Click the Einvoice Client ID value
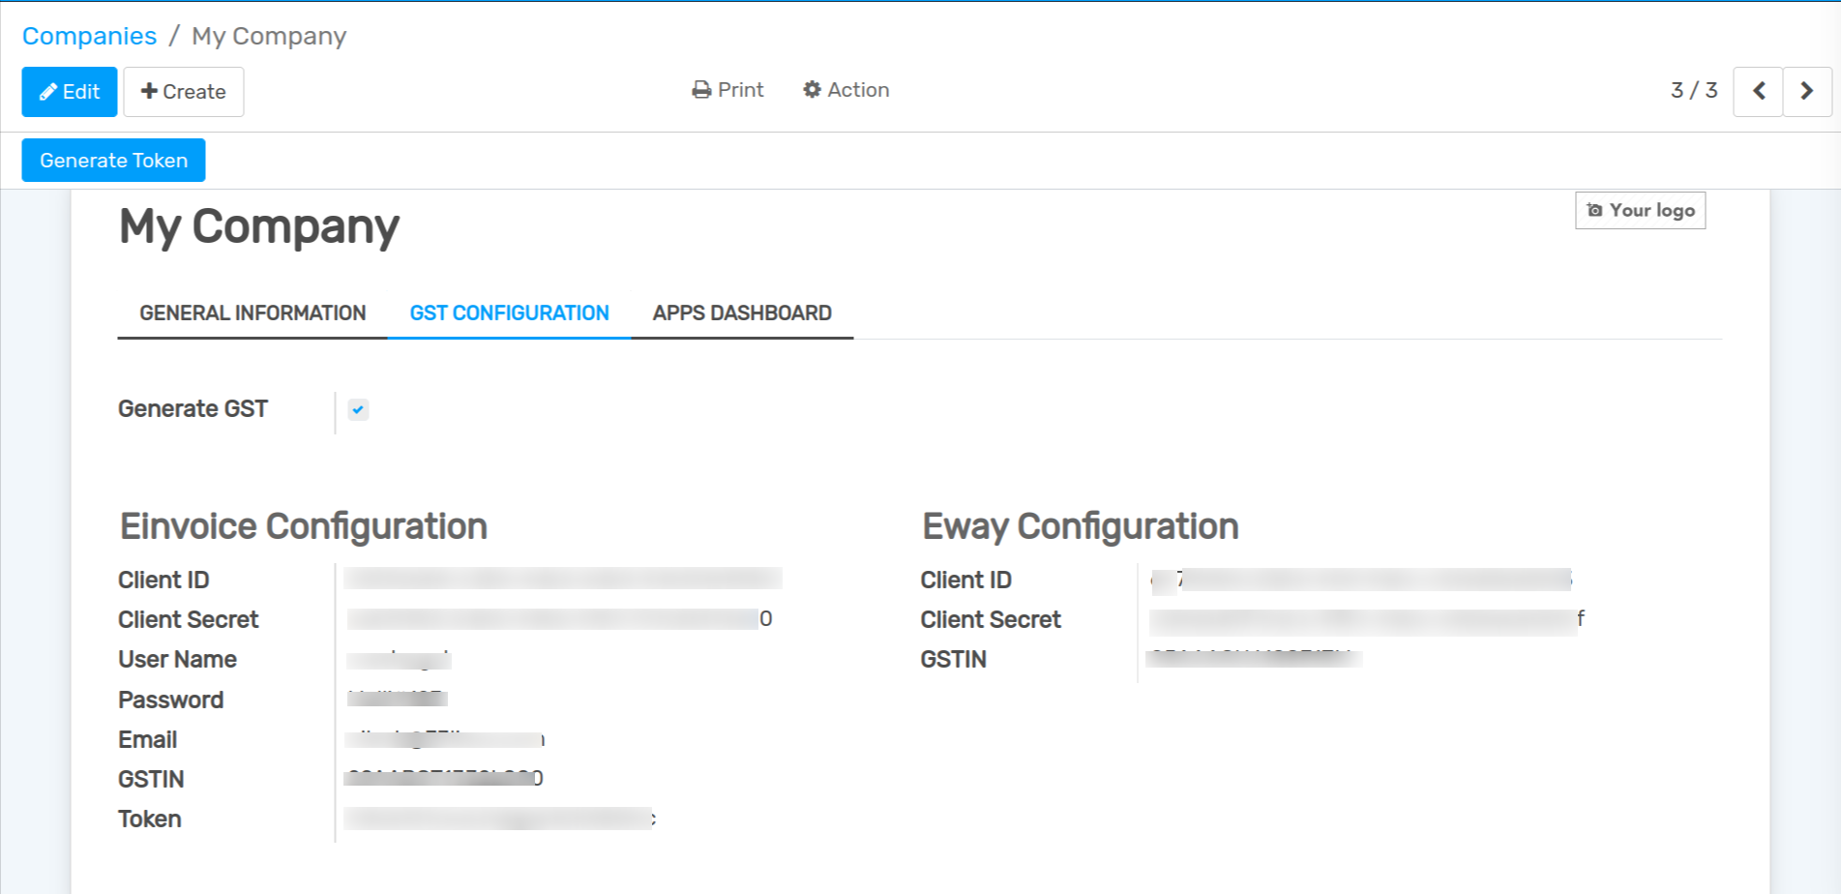The width and height of the screenshot is (1841, 894). click(x=562, y=580)
